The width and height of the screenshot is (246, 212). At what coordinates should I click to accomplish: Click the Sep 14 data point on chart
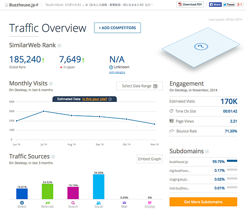(99, 117)
